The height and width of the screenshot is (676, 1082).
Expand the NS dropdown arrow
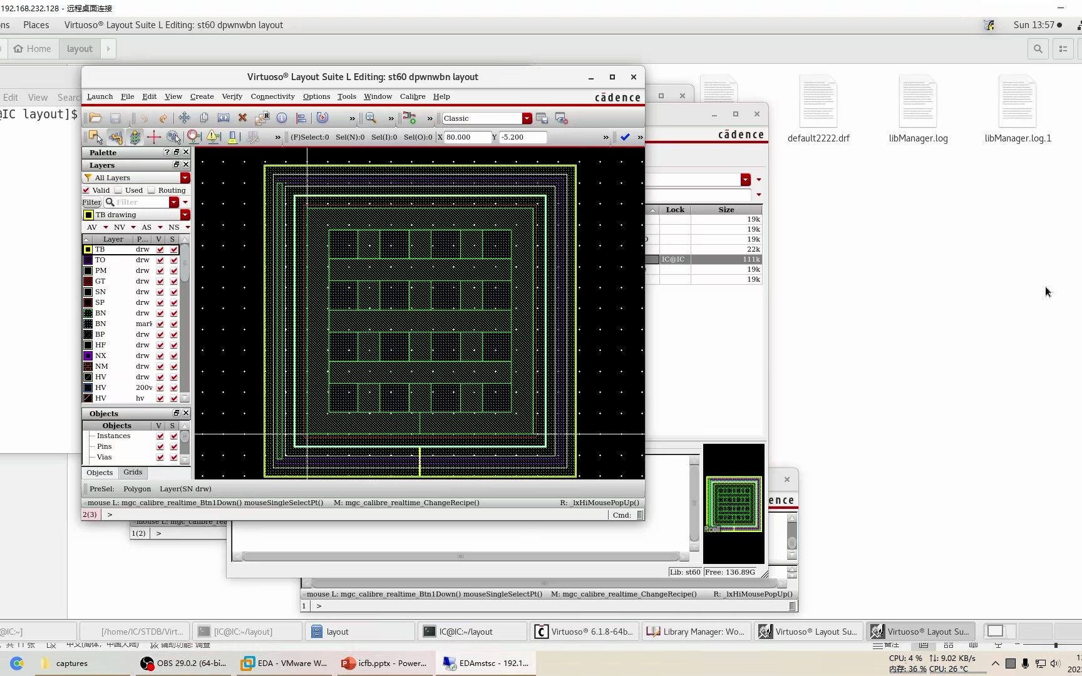point(187,227)
